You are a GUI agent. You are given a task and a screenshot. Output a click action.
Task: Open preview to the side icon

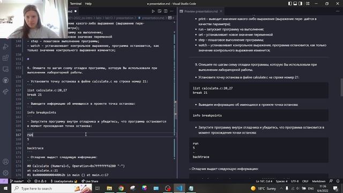point(160,11)
